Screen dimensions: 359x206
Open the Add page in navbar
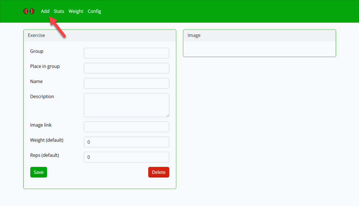tap(45, 11)
